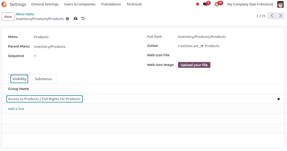Go to the previous record arrow
Screen dimensions: 287x151
[x=272, y=16]
